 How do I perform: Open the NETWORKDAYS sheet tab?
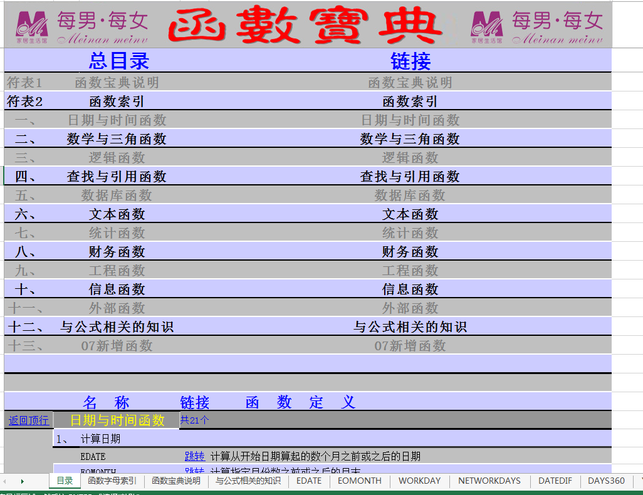point(489,481)
